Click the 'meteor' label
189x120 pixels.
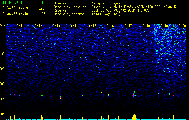43,9
